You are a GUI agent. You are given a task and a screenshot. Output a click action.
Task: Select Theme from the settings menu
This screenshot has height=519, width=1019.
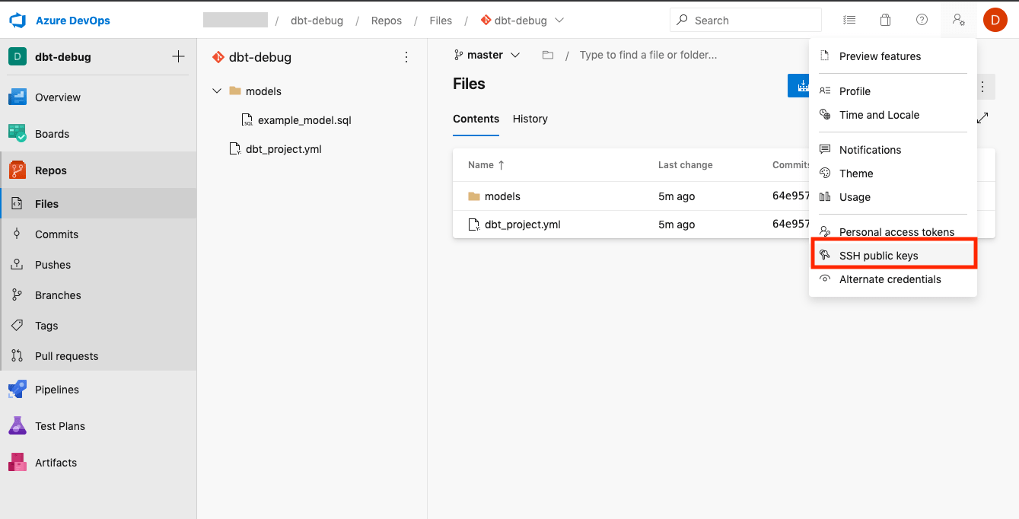[857, 173]
